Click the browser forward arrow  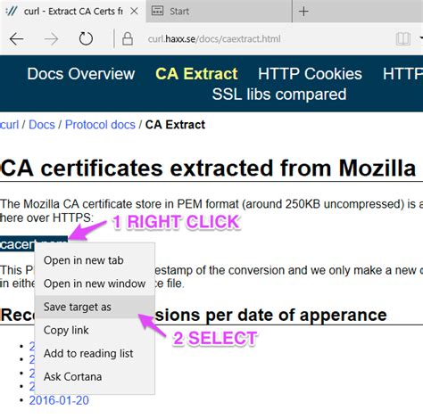pyautogui.click(x=51, y=39)
